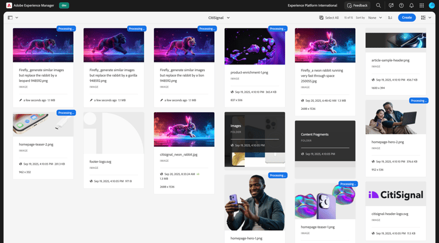The image size is (439, 243).
Task: Open the apps grid switcher
Action: (x=421, y=5)
